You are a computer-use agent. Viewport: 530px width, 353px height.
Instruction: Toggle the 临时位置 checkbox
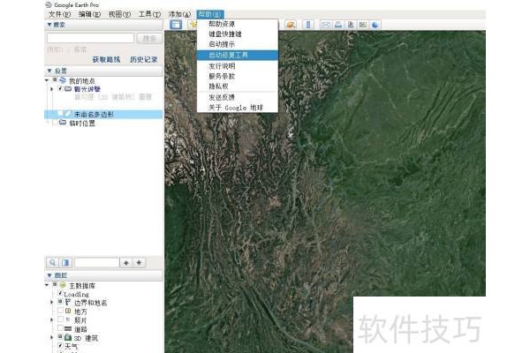(55, 123)
